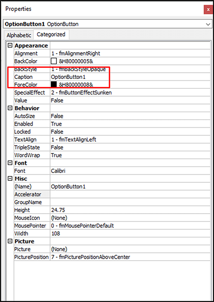Select the Value property name

coord(21,100)
